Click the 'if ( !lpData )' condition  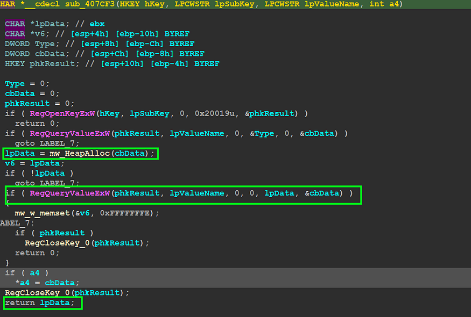point(39,173)
